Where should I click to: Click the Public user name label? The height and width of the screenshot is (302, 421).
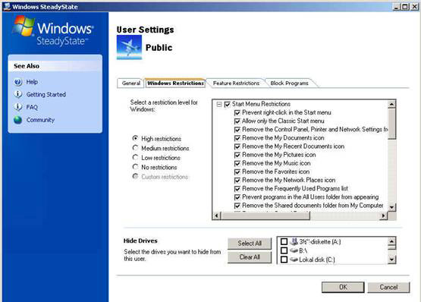[x=159, y=48]
